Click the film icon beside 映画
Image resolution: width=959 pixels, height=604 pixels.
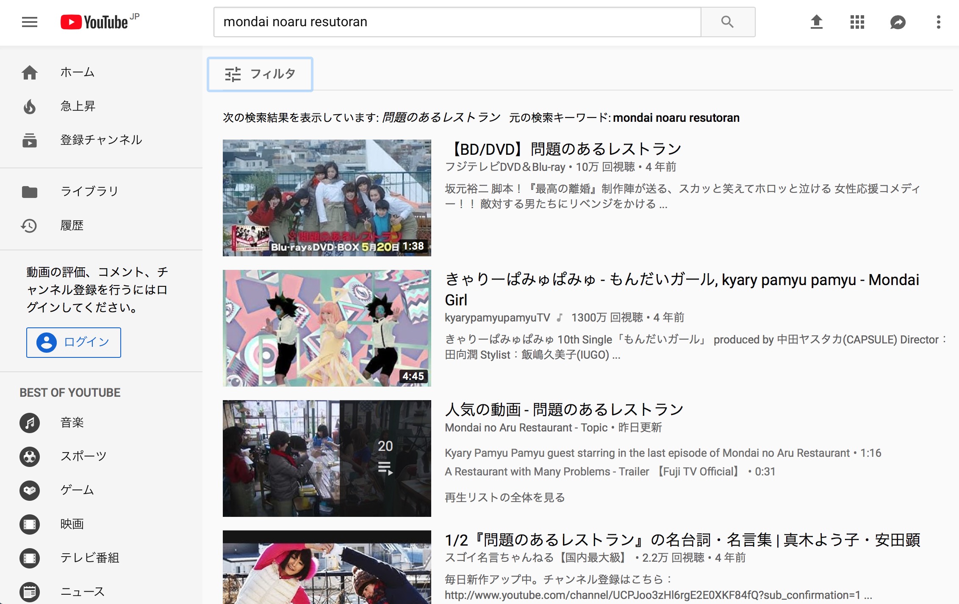click(x=30, y=524)
